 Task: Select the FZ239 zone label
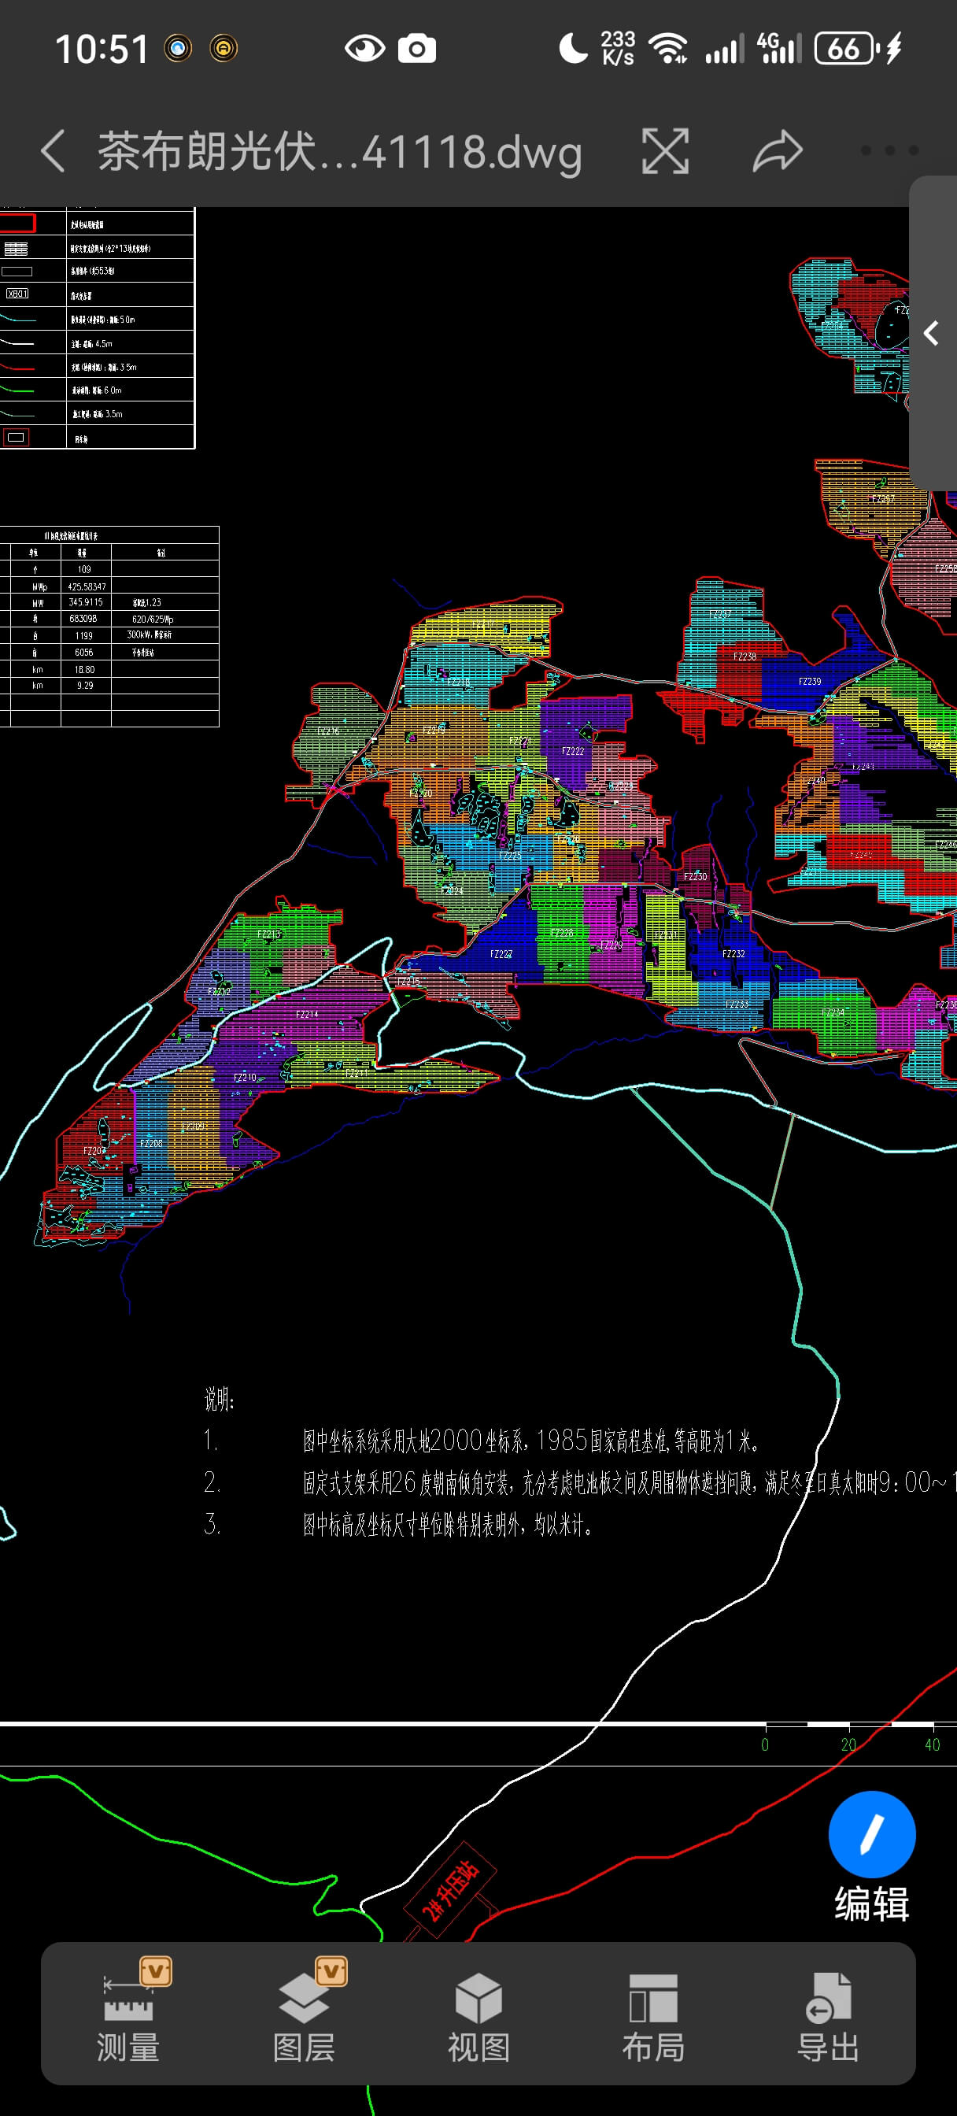coord(809,682)
